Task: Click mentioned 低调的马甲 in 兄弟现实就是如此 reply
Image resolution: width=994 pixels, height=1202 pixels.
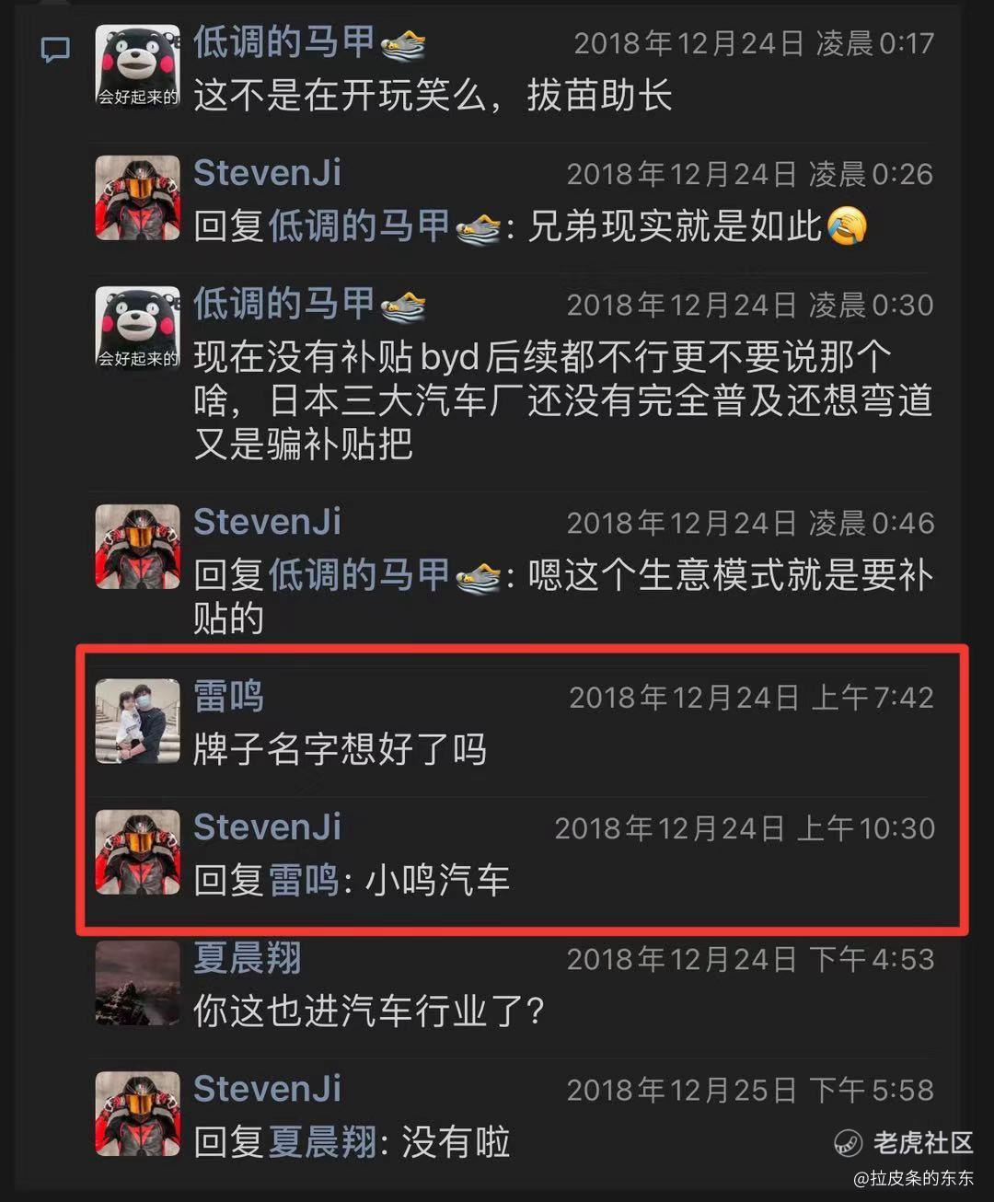Action: click(x=359, y=225)
